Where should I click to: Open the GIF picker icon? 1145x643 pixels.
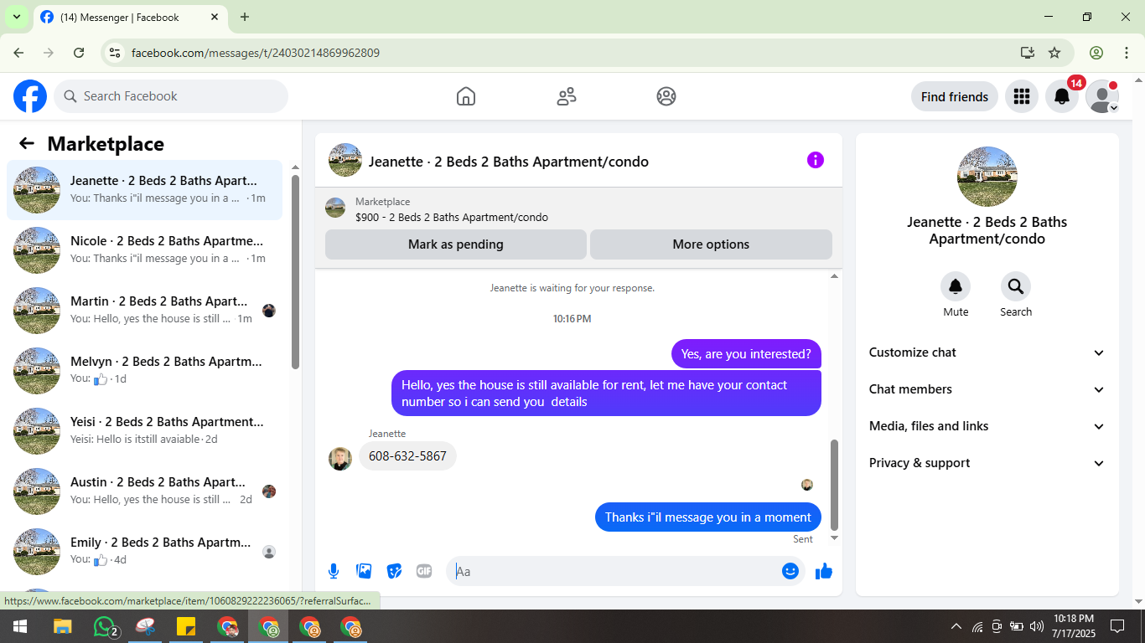(424, 571)
